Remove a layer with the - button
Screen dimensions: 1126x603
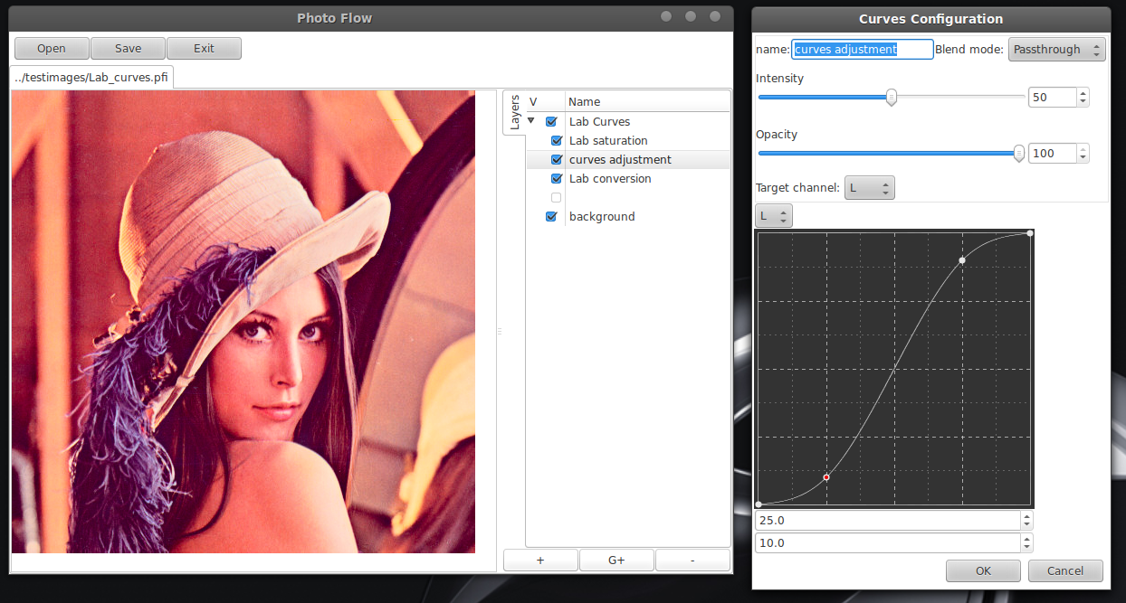(692, 561)
